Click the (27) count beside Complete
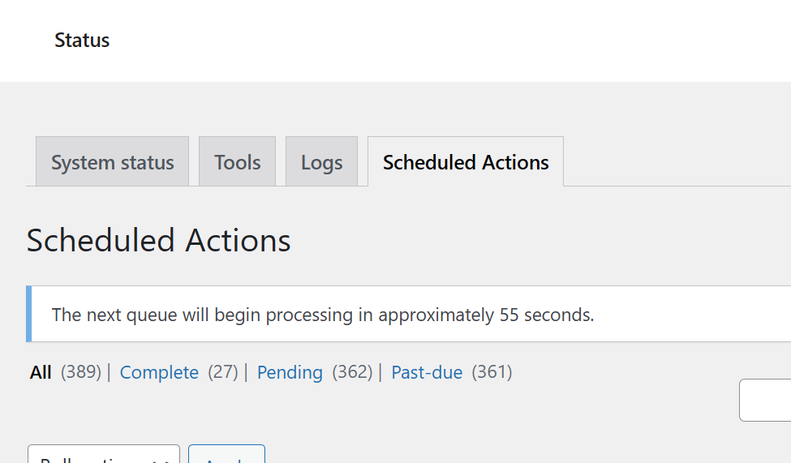 pos(223,372)
